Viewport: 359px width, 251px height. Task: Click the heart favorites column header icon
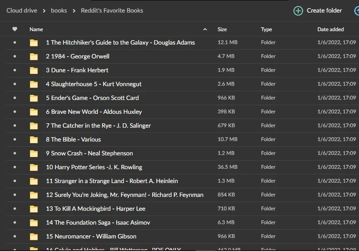[15, 29]
